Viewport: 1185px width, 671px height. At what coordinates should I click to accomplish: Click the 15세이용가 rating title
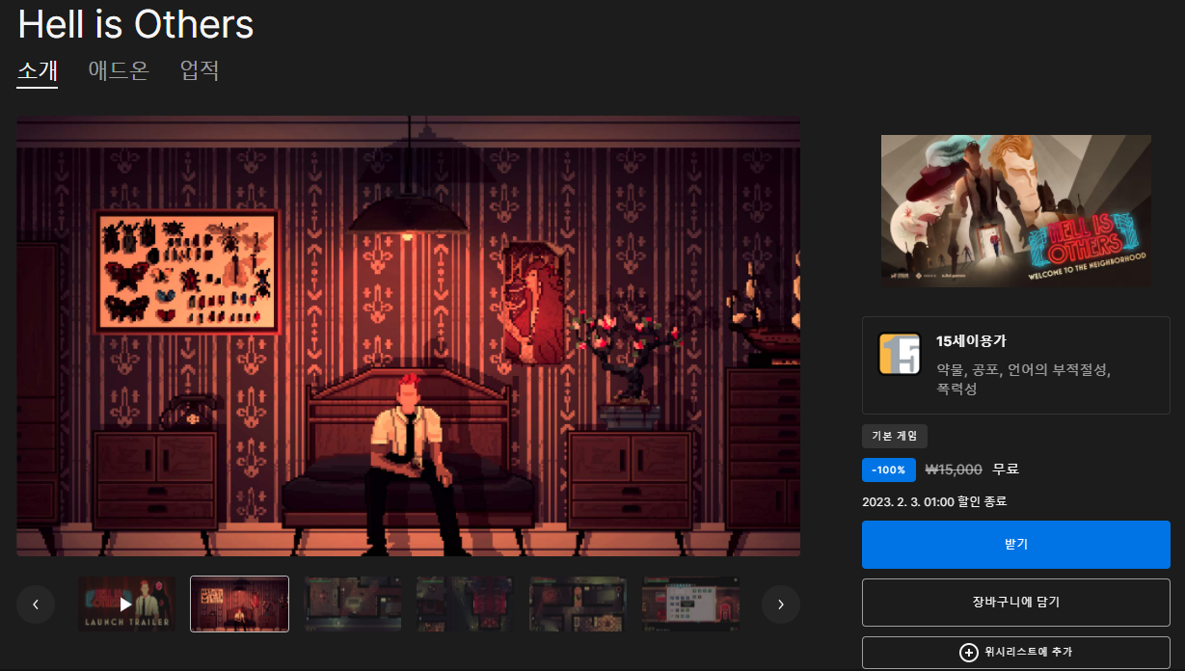(971, 341)
